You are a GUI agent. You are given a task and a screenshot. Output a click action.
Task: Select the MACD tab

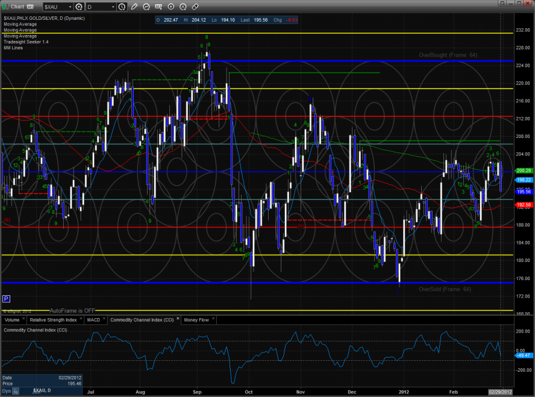pos(93,320)
